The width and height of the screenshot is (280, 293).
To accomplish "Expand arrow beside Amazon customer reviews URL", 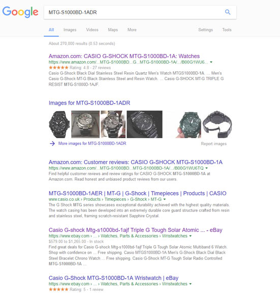I will pyautogui.click(x=206, y=168).
